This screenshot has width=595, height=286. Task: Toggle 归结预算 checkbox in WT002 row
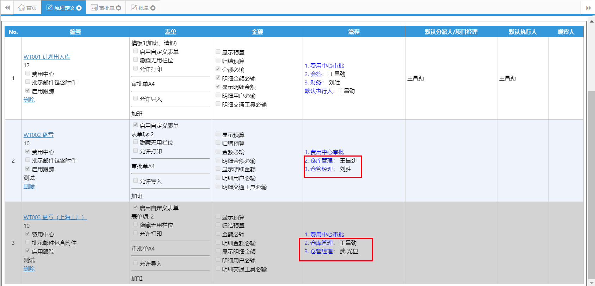point(218,142)
